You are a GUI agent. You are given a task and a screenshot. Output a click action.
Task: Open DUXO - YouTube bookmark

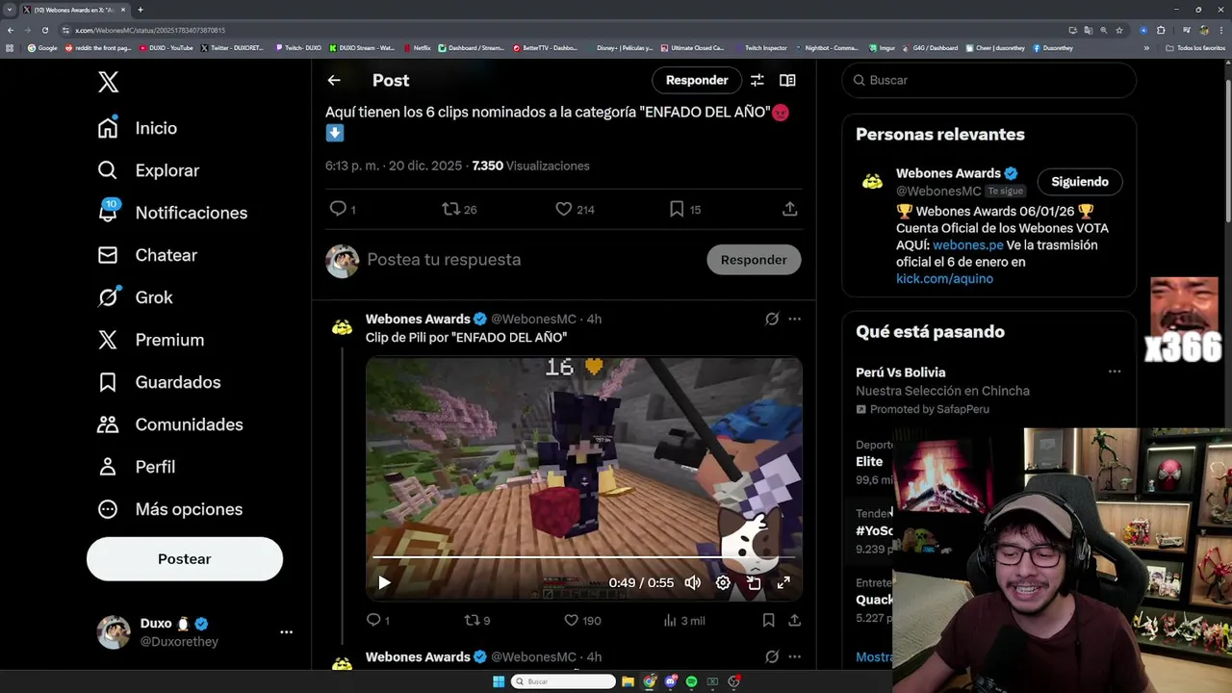[166, 47]
